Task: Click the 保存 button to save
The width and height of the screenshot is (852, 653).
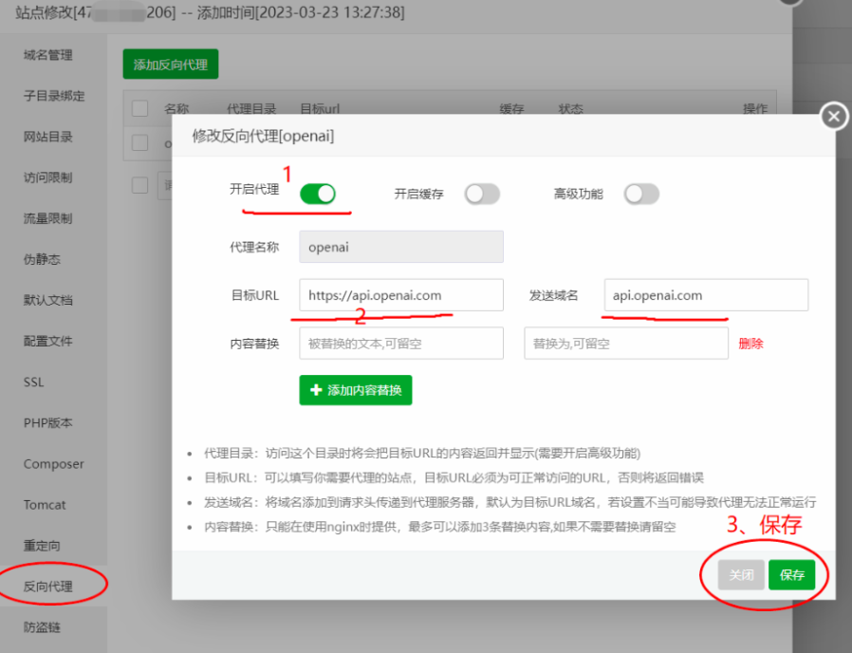Action: point(792,575)
